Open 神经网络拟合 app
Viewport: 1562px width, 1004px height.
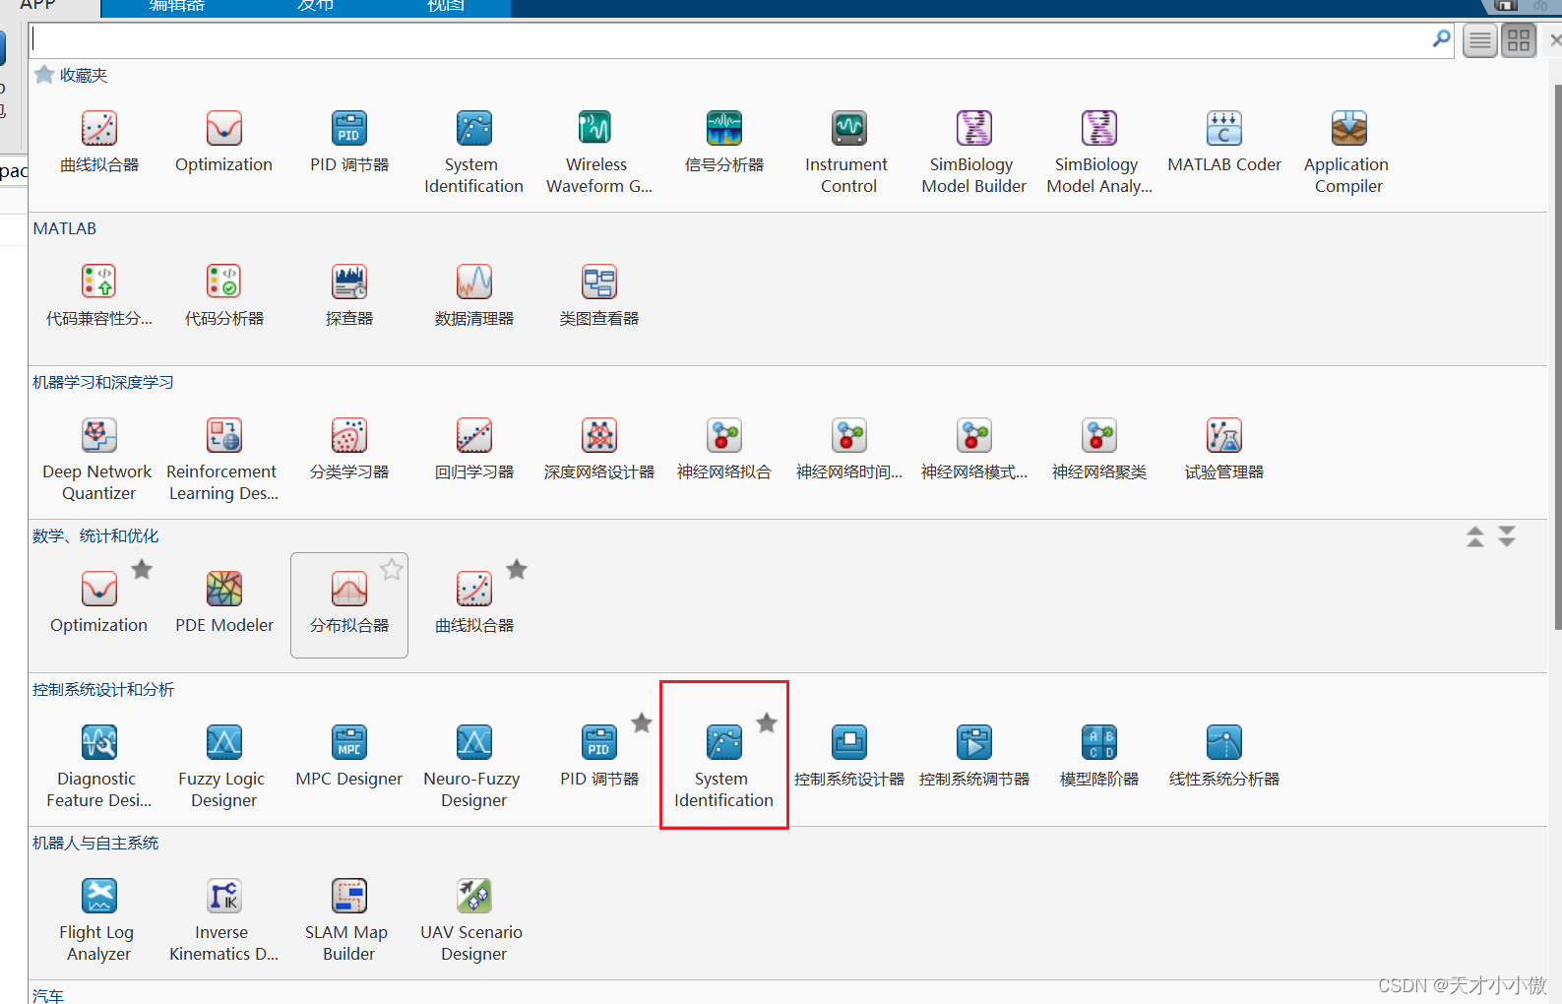[724, 449]
